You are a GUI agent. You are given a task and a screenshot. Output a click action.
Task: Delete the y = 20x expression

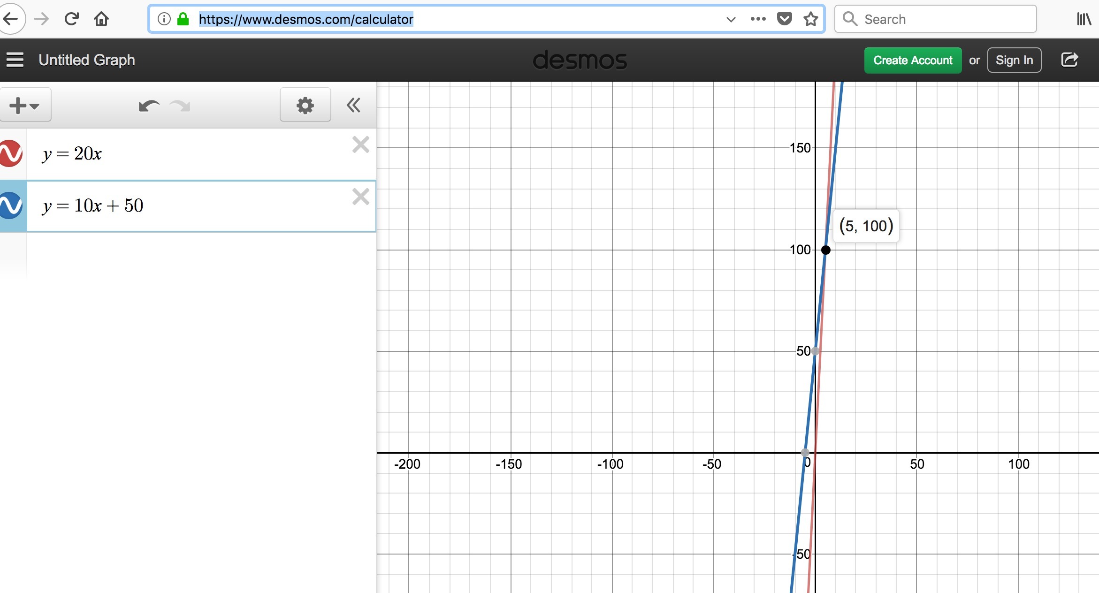click(x=360, y=145)
